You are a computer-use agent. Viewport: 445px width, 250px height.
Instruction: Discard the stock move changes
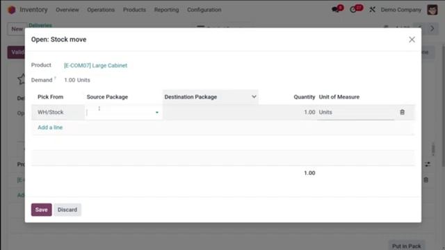coord(67,210)
